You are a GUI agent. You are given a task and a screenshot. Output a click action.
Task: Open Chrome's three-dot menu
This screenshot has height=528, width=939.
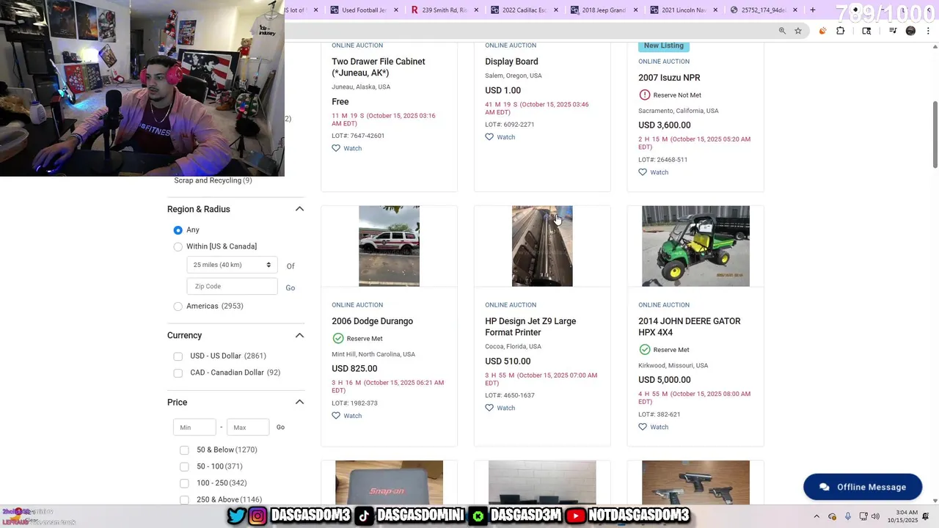929,31
